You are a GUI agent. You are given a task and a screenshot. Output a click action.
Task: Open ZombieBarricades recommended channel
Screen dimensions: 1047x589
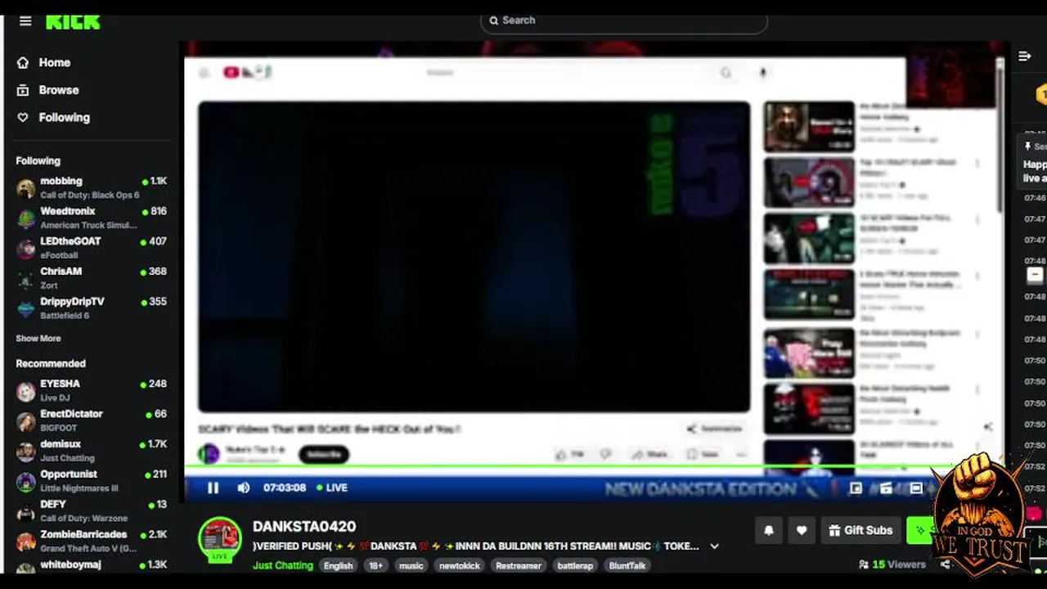pos(92,542)
